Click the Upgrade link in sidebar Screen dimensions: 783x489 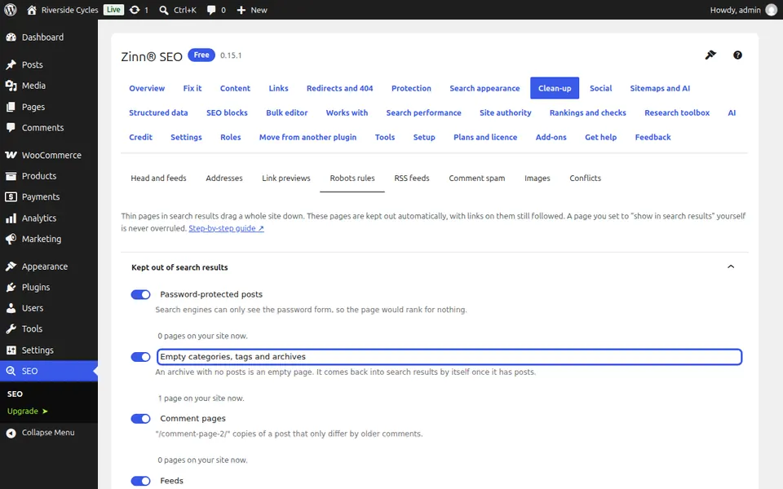point(28,411)
